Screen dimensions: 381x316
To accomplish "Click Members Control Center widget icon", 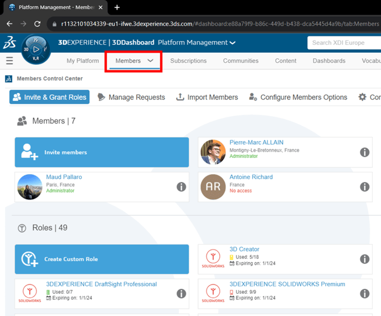I will click(x=9, y=79).
